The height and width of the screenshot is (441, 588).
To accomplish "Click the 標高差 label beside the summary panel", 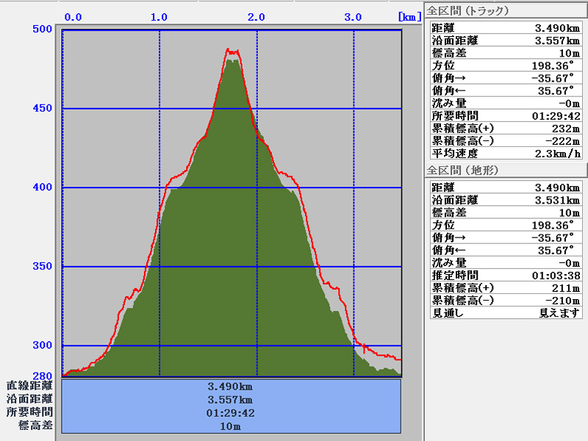I will coord(35,426).
